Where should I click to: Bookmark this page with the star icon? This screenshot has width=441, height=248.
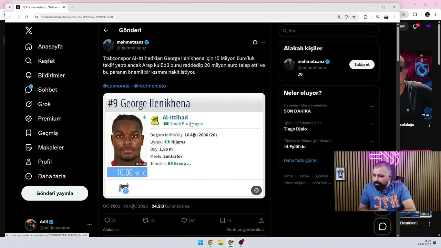tap(354, 17)
